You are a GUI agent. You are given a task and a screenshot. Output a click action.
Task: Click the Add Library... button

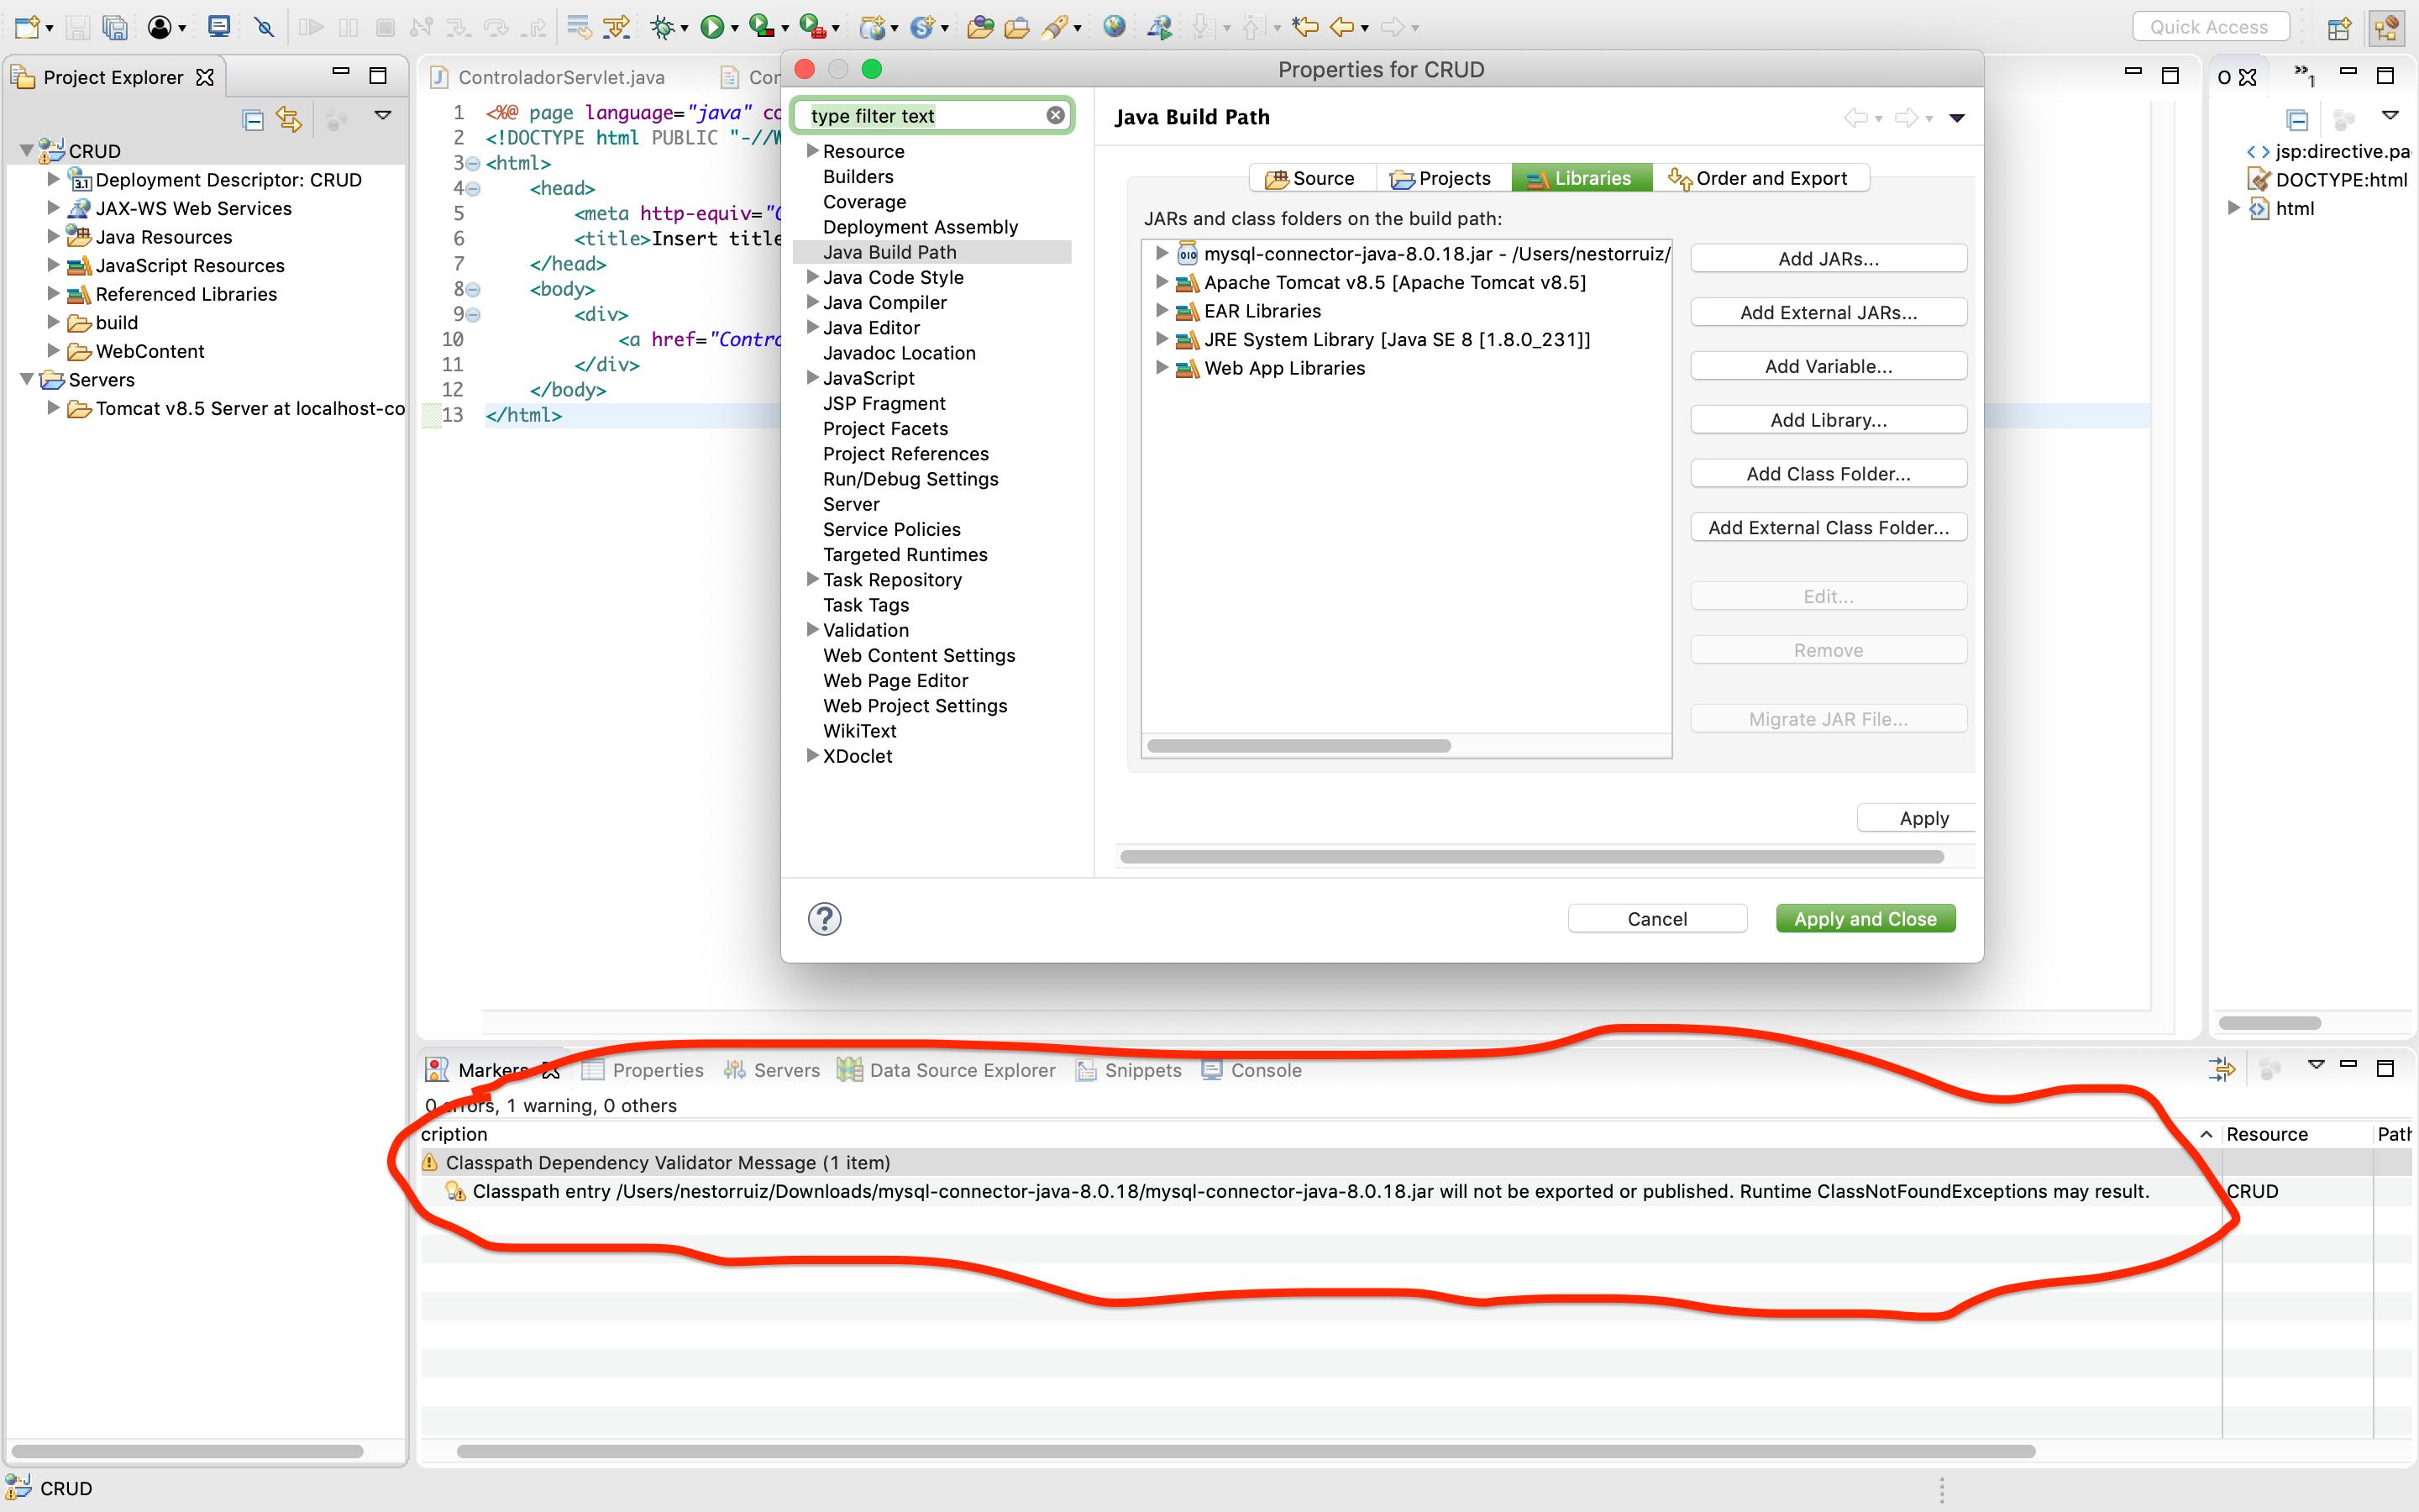pyautogui.click(x=1829, y=420)
